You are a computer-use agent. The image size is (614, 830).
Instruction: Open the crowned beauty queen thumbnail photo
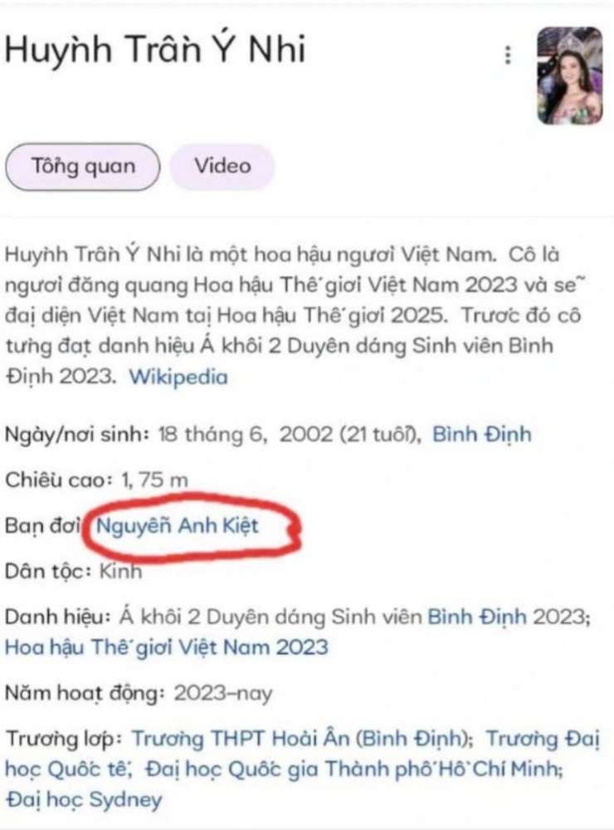tap(569, 76)
